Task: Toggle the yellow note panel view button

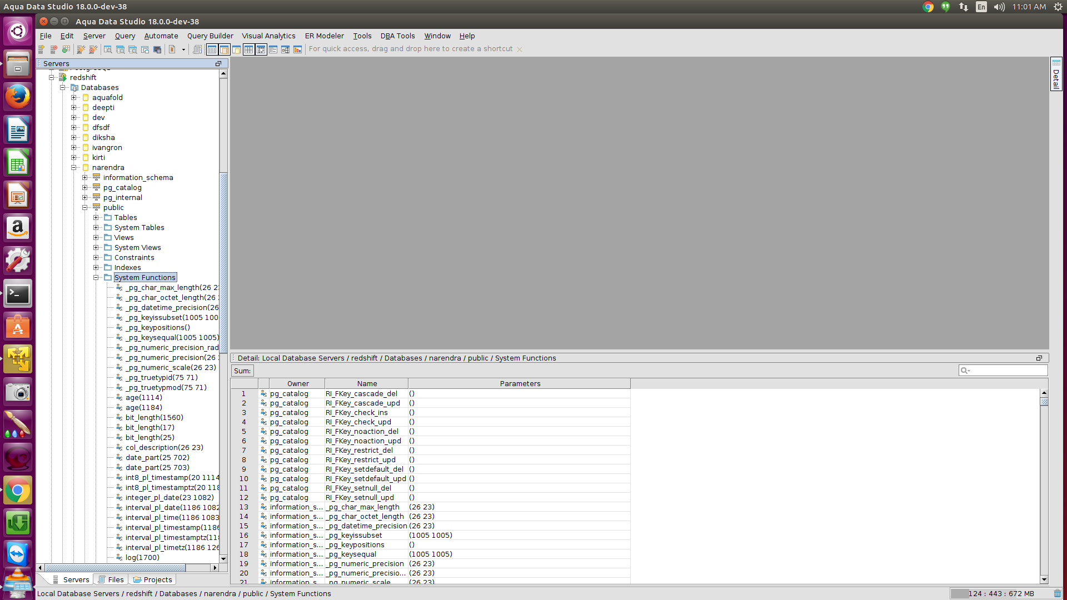Action: click(x=236, y=49)
